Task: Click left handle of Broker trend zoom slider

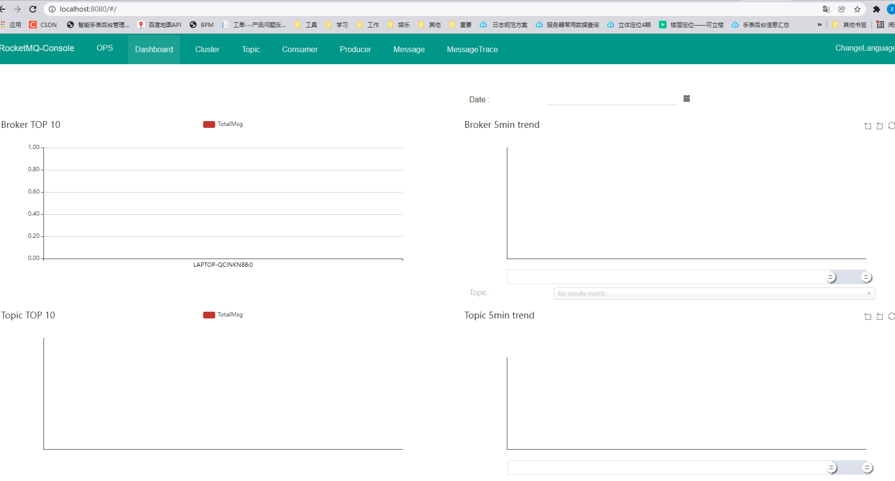Action: 831,277
